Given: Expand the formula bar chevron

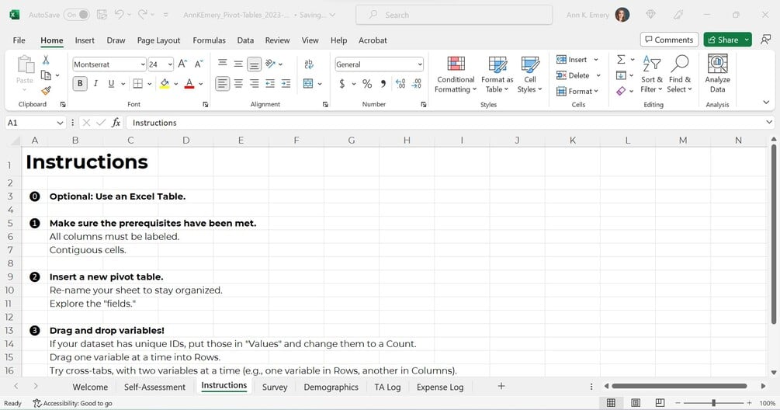Looking at the screenshot, I should click(x=769, y=122).
